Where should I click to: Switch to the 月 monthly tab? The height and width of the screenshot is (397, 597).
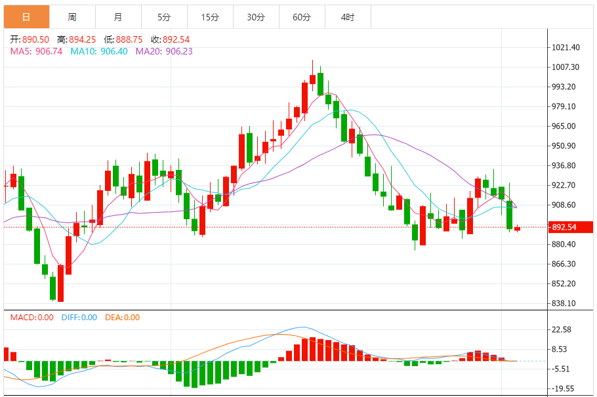tap(118, 17)
